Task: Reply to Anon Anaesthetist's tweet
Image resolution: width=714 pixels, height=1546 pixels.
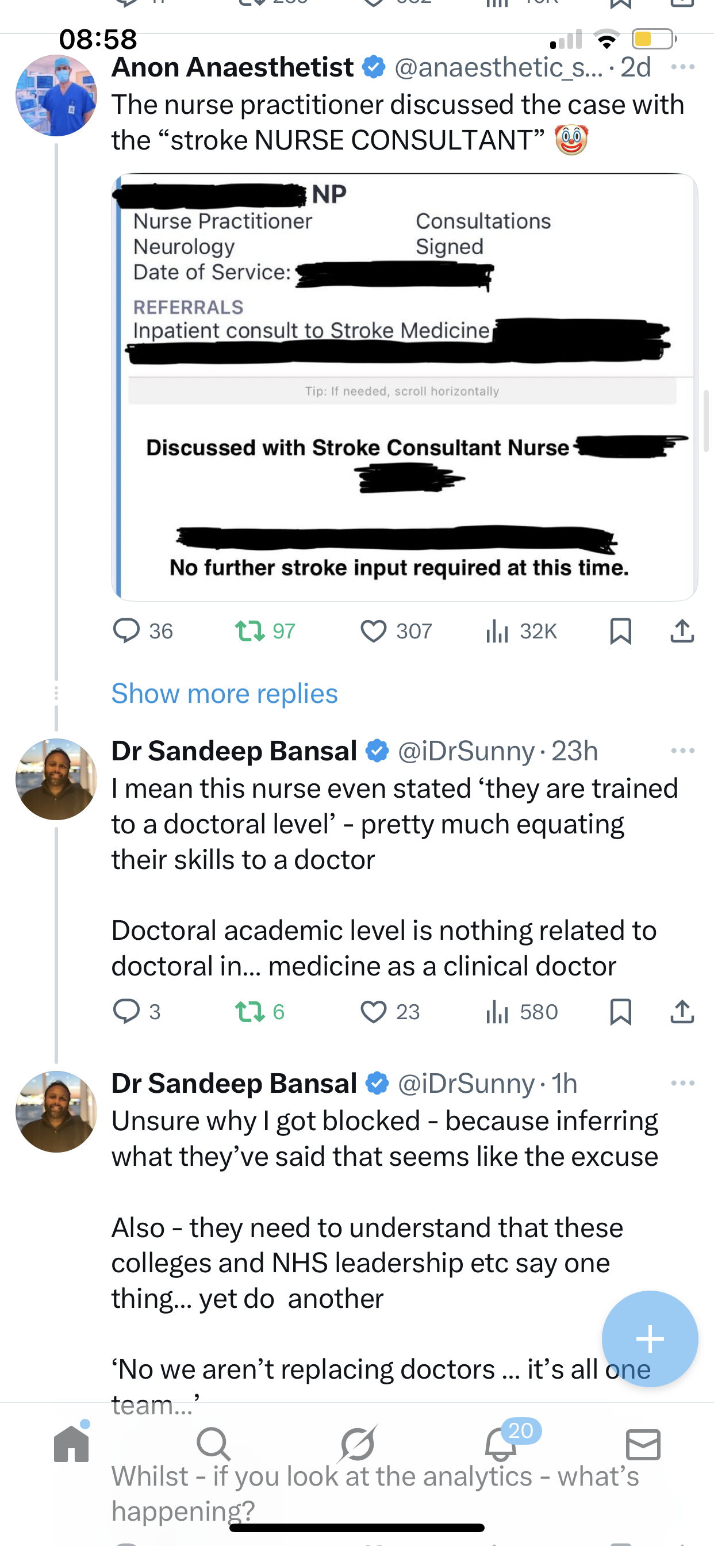Action: tap(126, 631)
